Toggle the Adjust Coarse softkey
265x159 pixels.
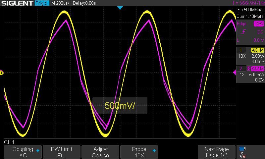tap(100, 152)
